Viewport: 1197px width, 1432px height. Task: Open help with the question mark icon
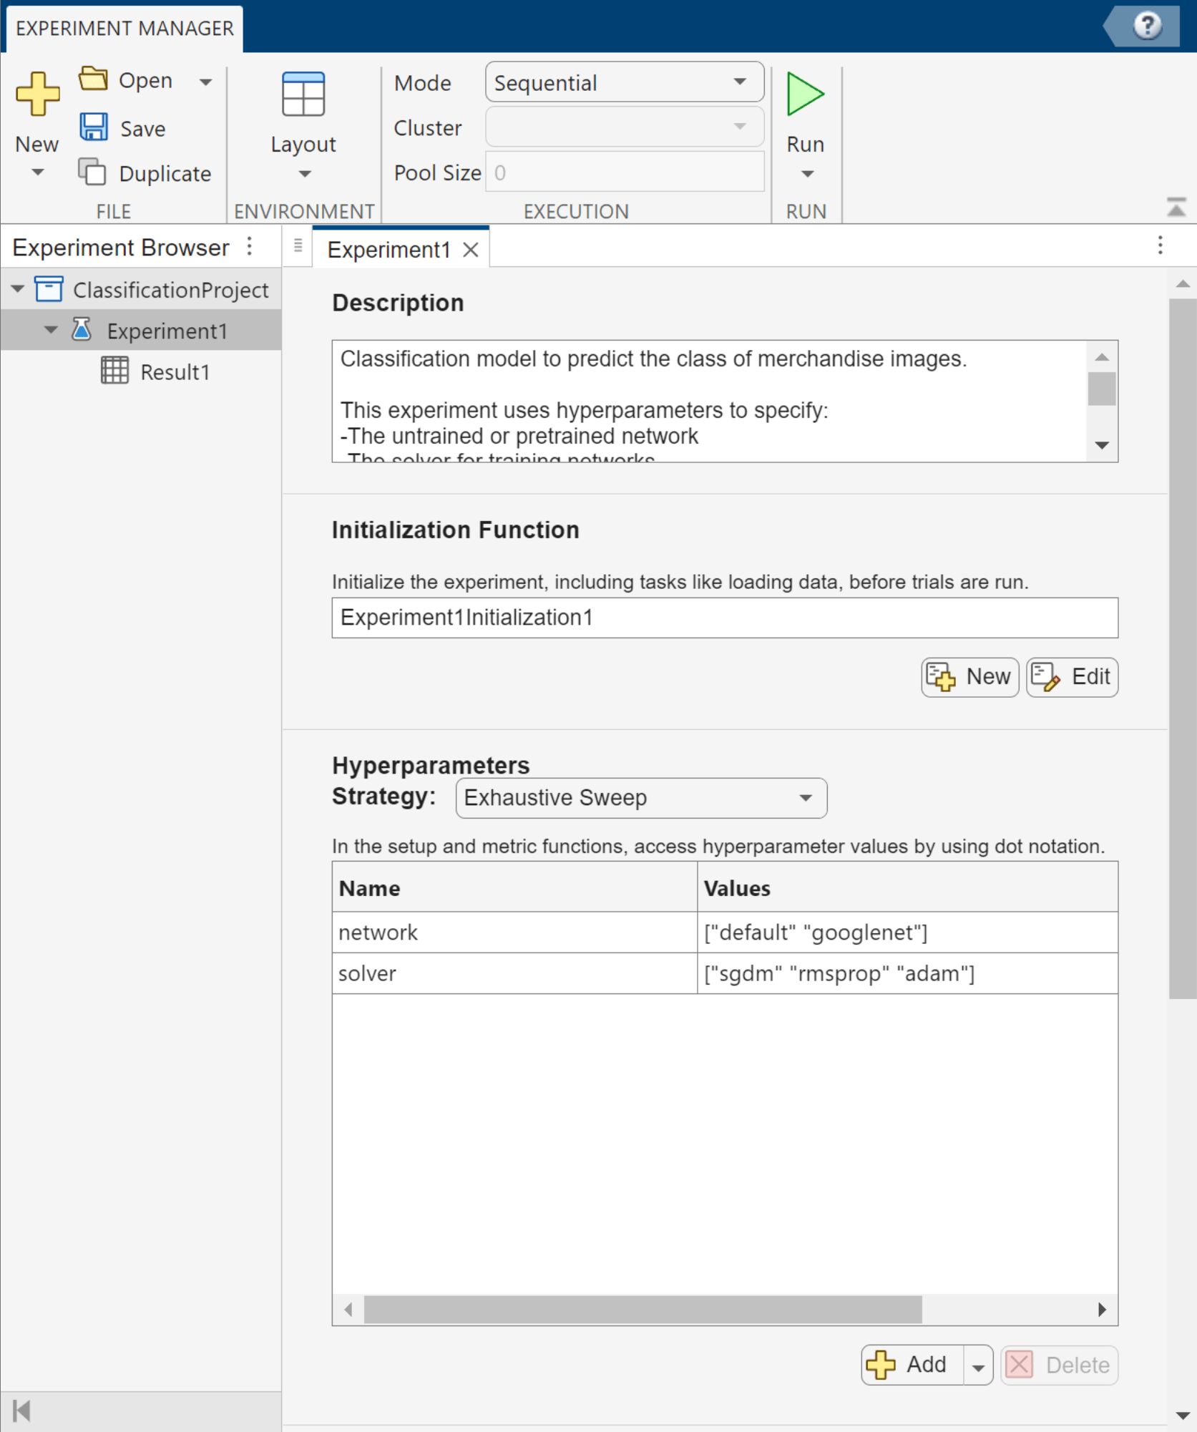pyautogui.click(x=1148, y=26)
